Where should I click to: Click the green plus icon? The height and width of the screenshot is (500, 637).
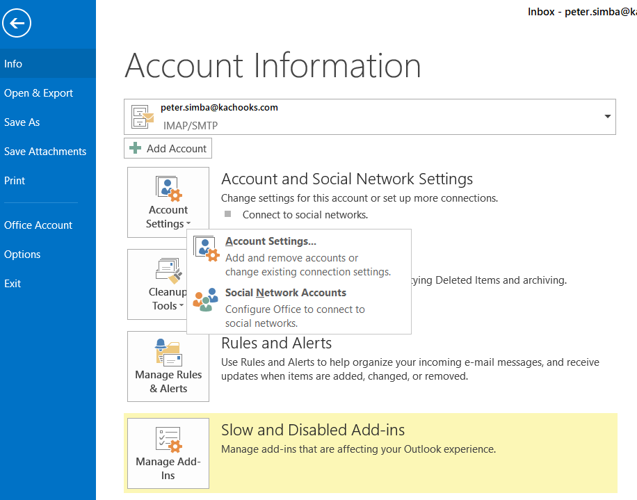(x=136, y=148)
